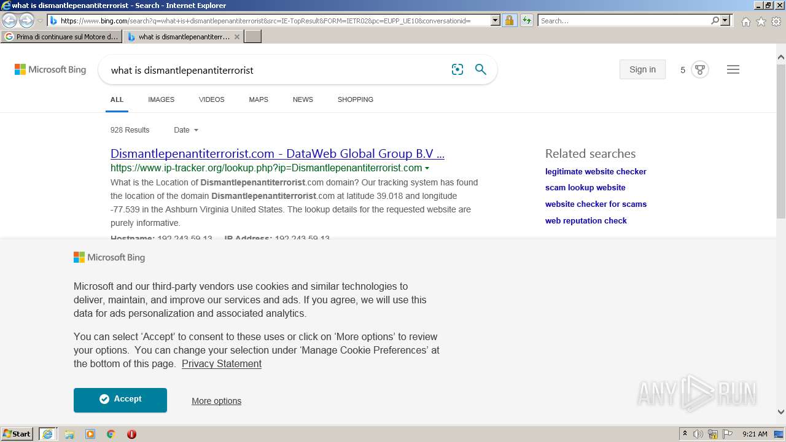Viewport: 786px width, 442px height.
Task: Open the IE search provider dropdown arrow
Action: [725, 20]
